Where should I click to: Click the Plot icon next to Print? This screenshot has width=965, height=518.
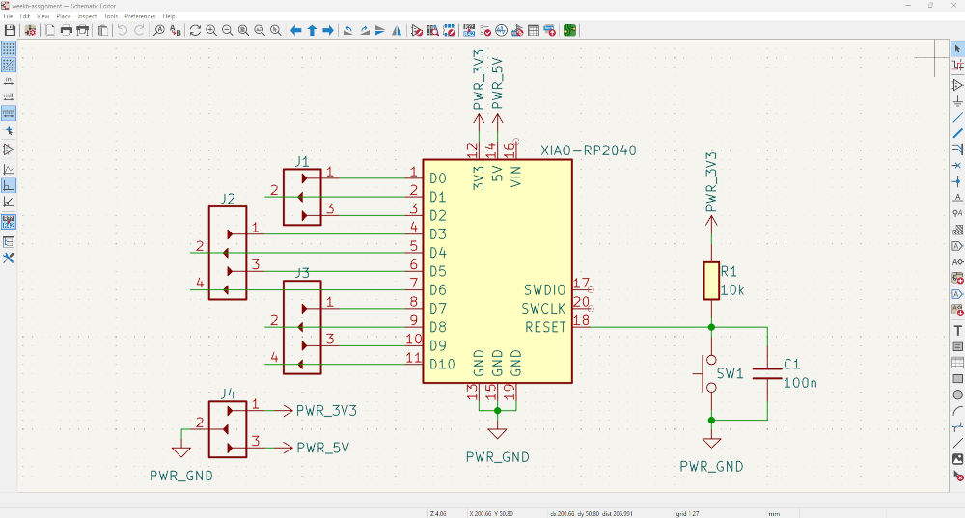point(82,30)
